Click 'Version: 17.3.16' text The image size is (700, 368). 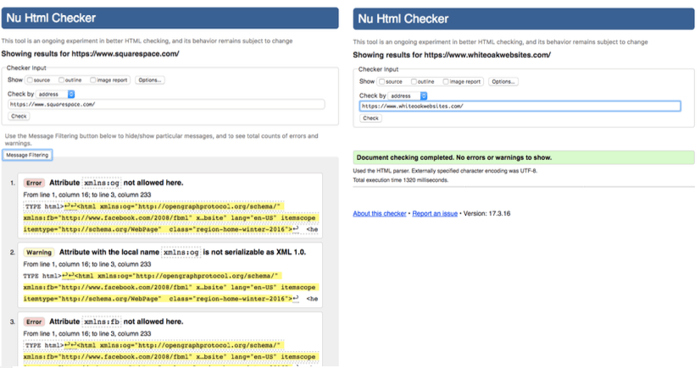pos(486,213)
